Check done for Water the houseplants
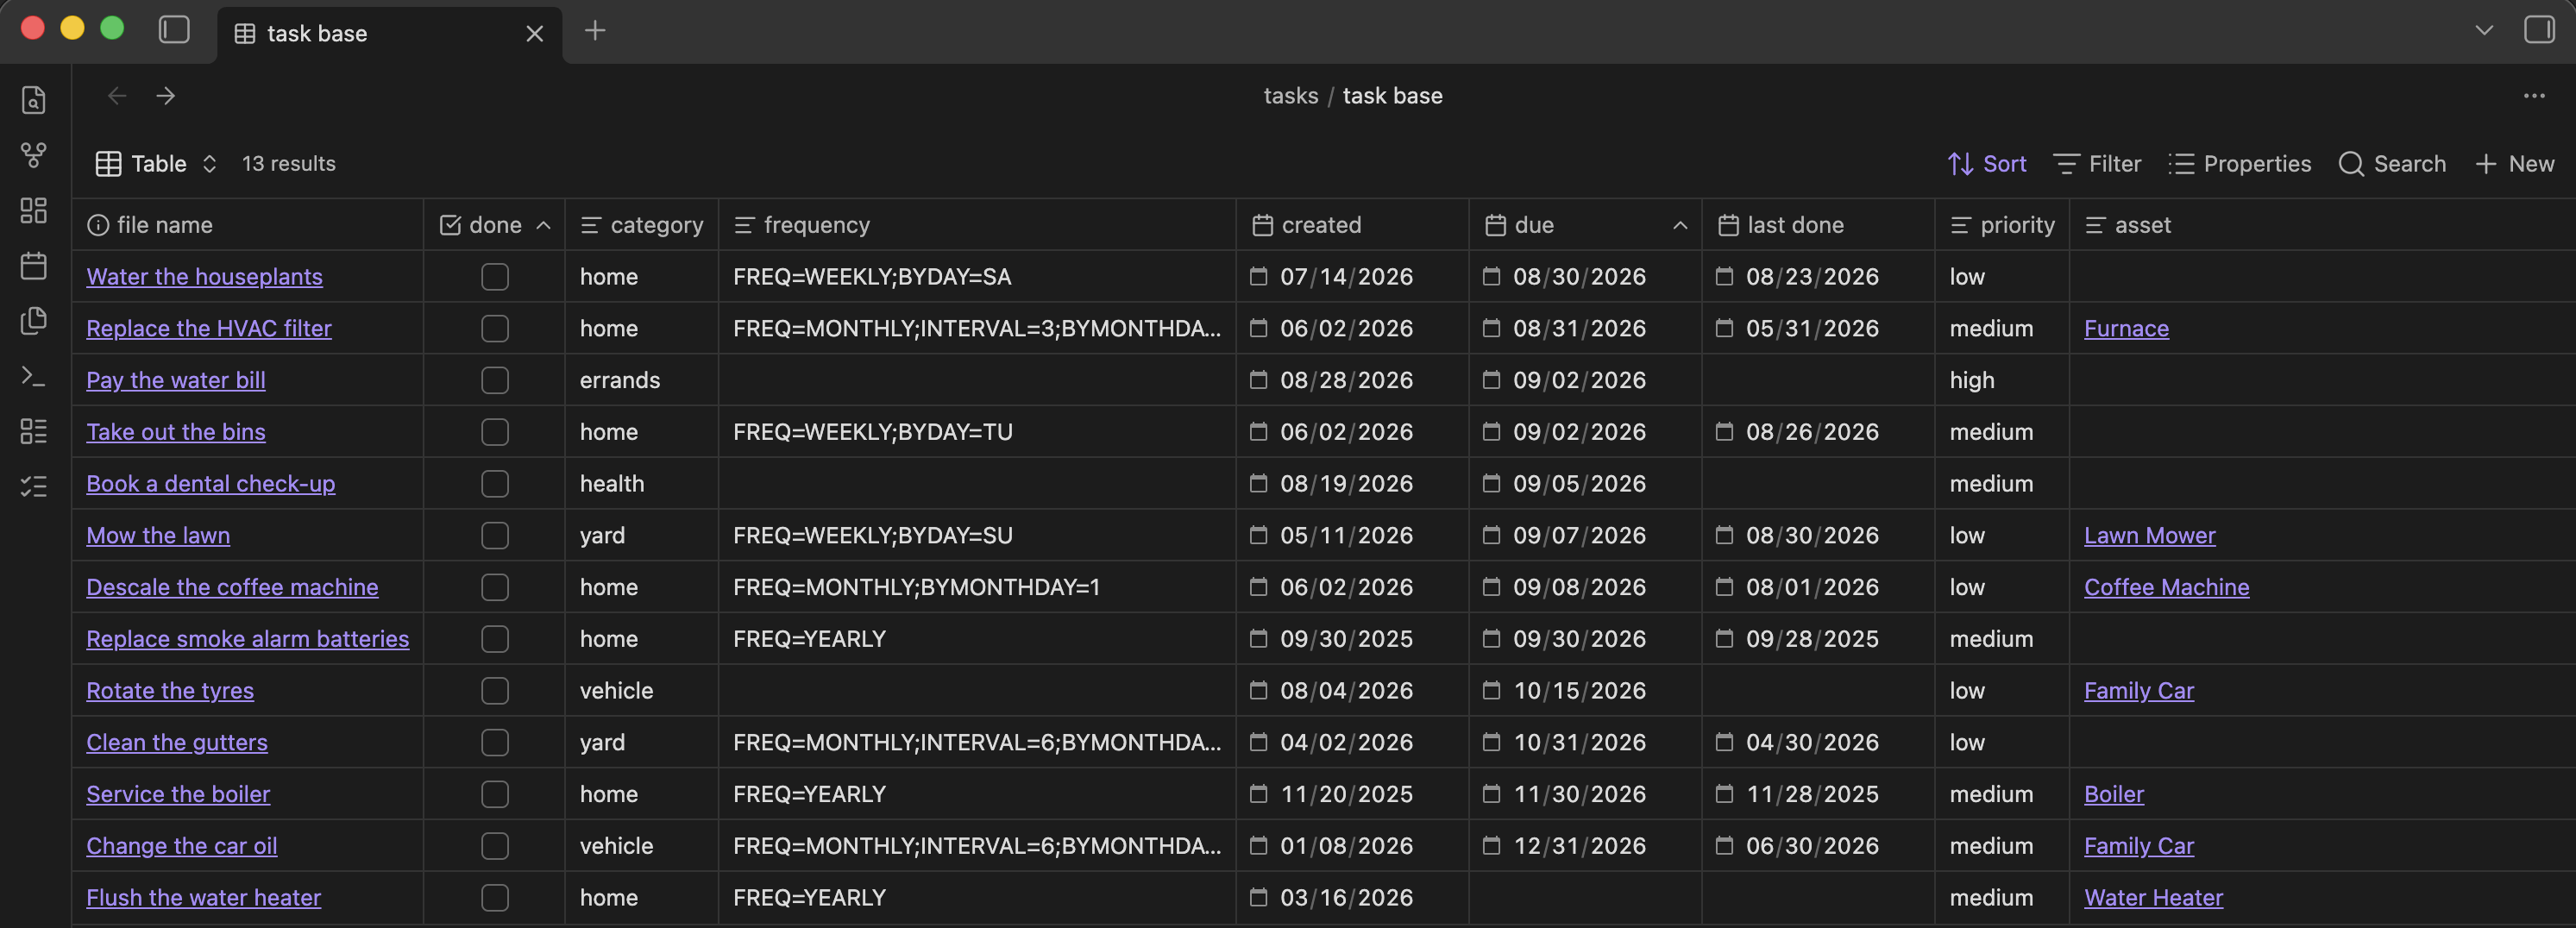Viewport: 2576px width, 928px height. pos(495,277)
